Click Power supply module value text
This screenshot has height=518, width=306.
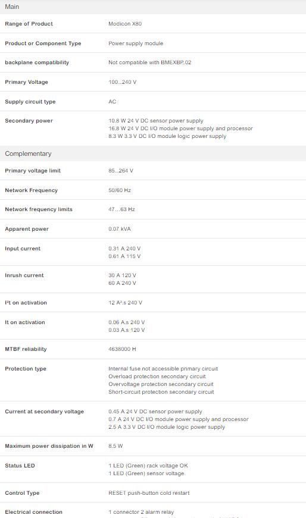[136, 43]
